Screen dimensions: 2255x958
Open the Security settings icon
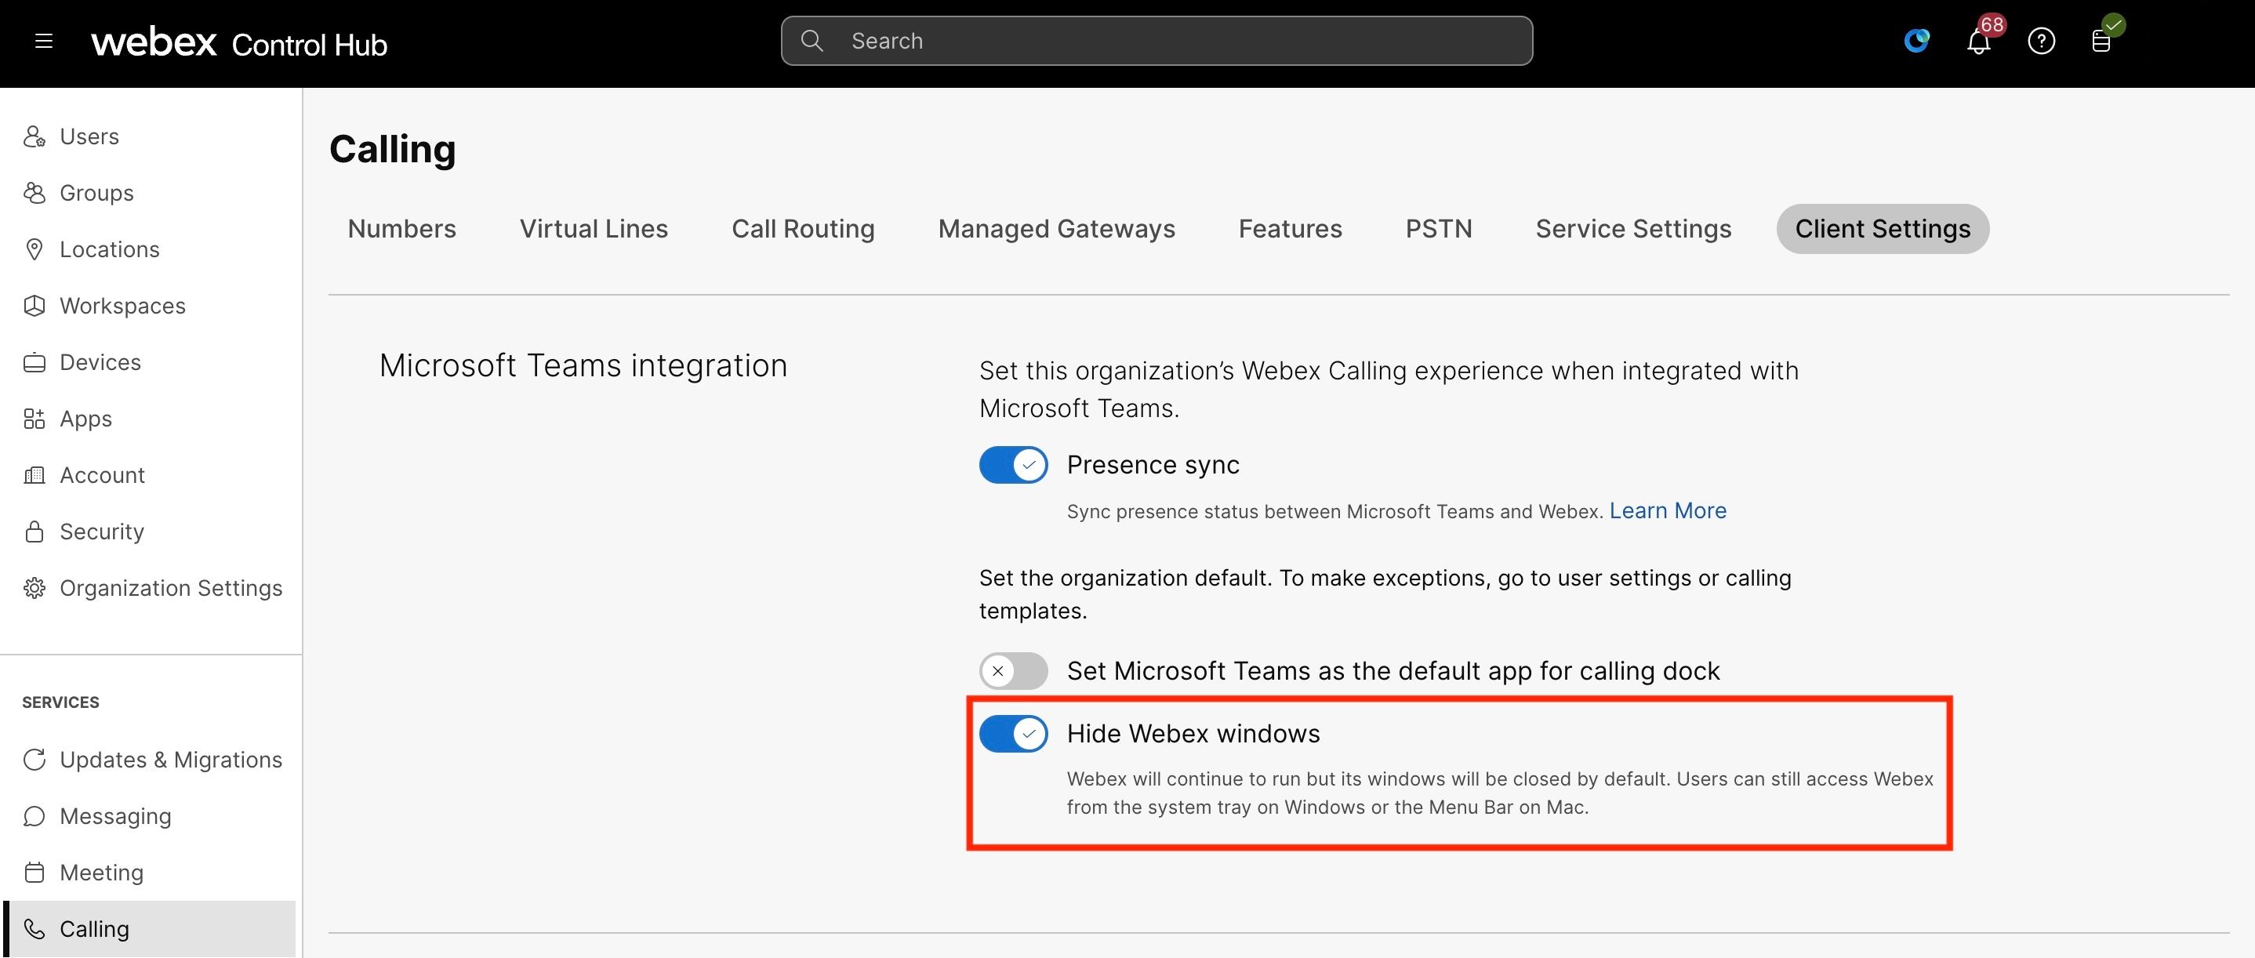[x=34, y=531]
